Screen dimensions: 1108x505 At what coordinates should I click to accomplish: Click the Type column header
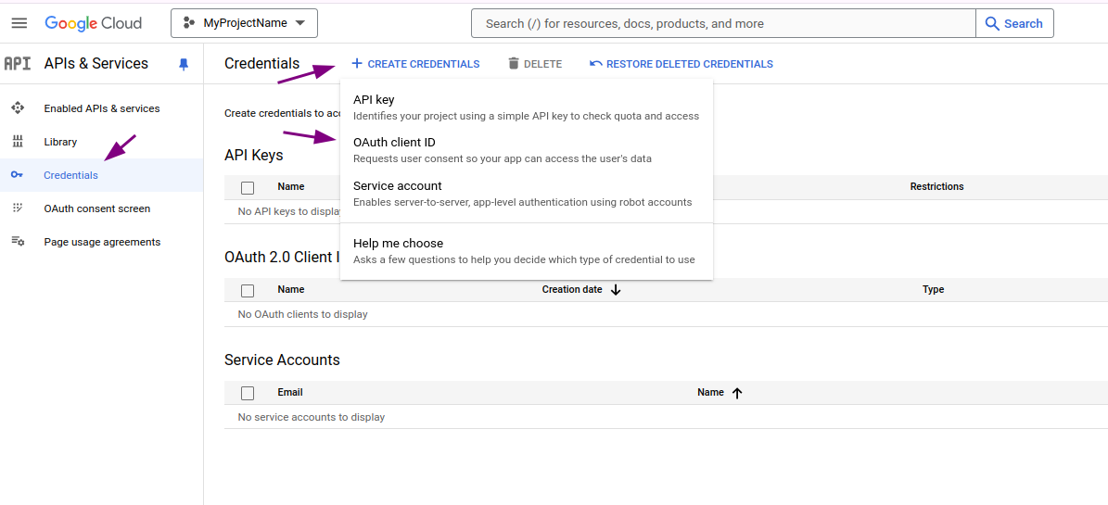pos(934,290)
